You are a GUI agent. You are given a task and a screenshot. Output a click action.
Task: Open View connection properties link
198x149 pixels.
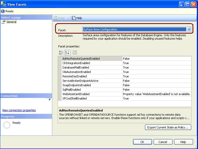tap(19, 110)
